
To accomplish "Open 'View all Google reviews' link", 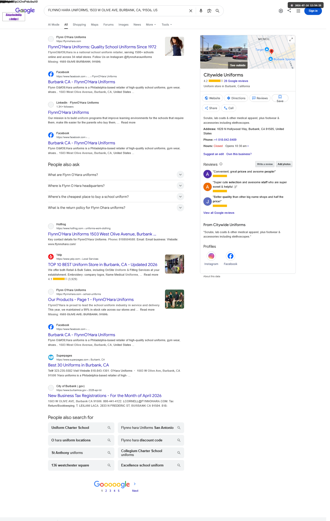I will (219, 213).
